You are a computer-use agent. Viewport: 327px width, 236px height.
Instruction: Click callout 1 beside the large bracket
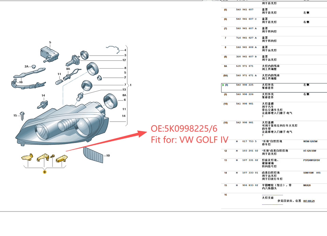coord(130,85)
